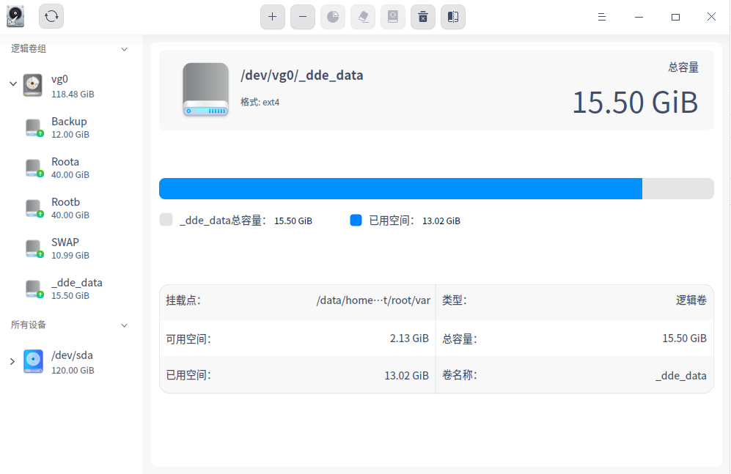Screen dimensions: 731x474
Task: Click the /dev/vg0/_dde_data title
Action: pyautogui.click(x=301, y=75)
